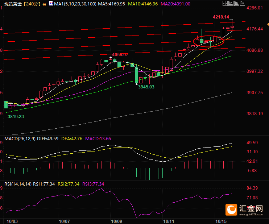This screenshot has height=224, width=269.
Task: Click the 10/11 date on time axis
Action: click(169, 221)
